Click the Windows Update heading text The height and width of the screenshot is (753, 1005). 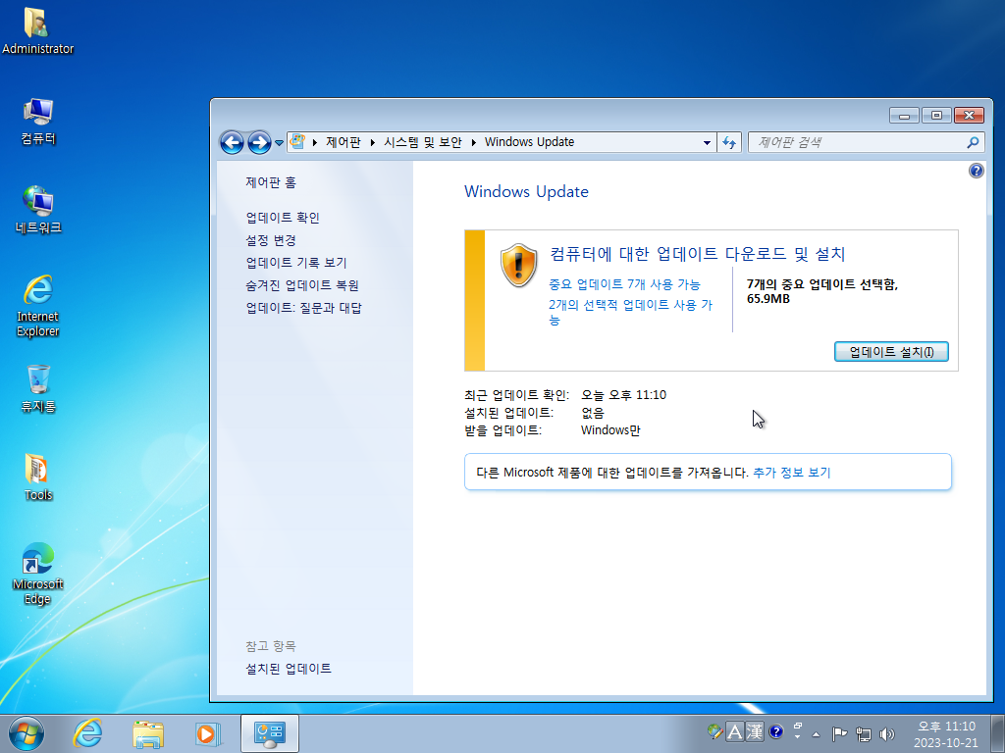(526, 191)
